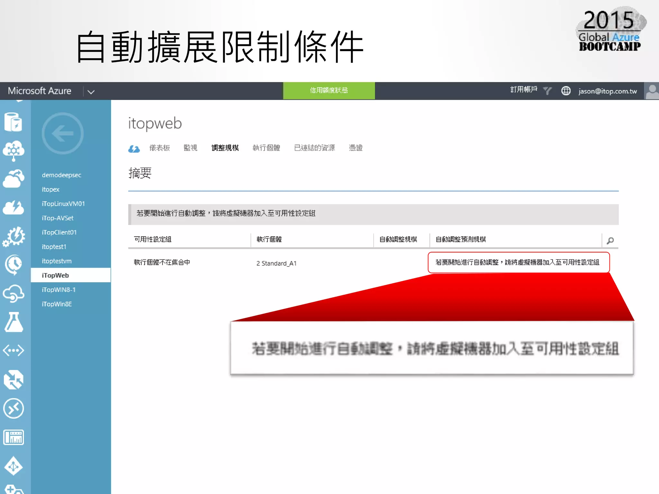The width and height of the screenshot is (659, 494).
Task: Open the 已連結的資源 tab
Action: tap(314, 148)
